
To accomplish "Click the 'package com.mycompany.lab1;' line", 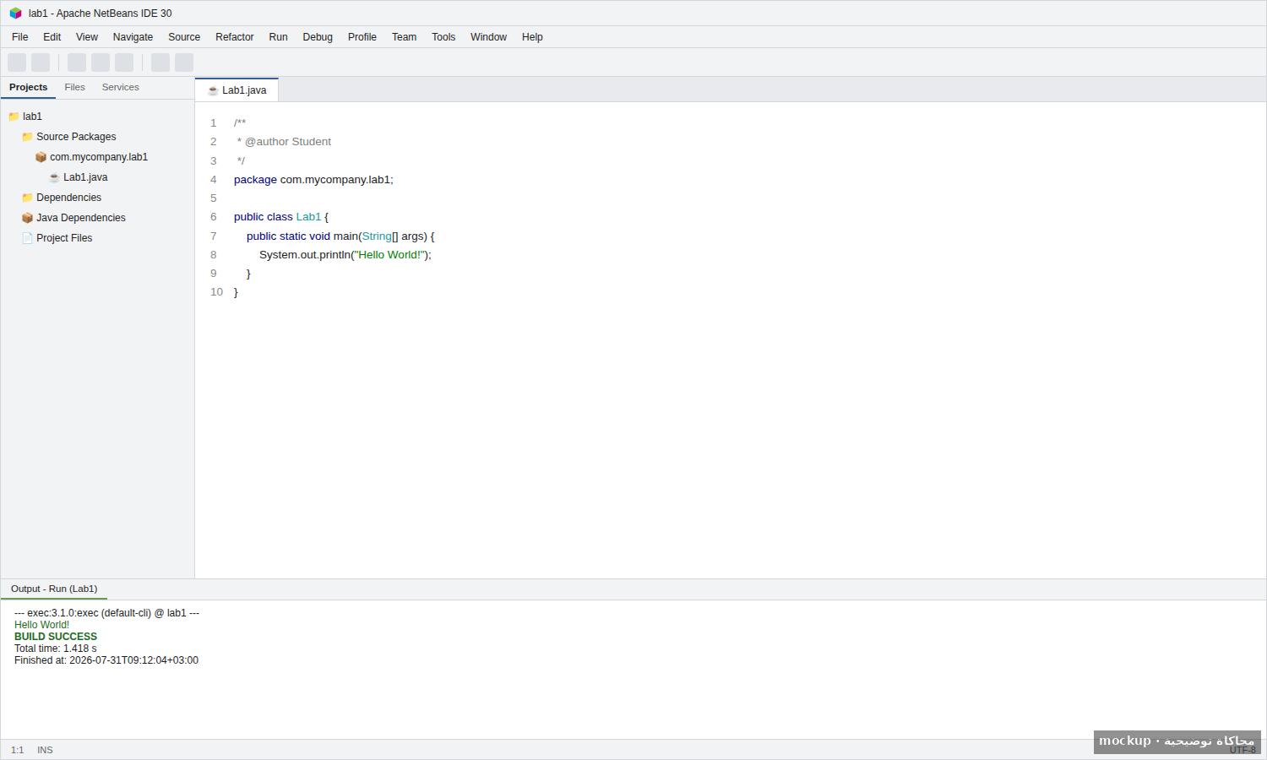I will tap(313, 180).
